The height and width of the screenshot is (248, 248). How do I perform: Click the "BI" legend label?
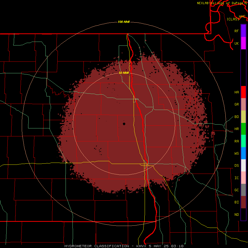pyautogui.click(x=236, y=202)
